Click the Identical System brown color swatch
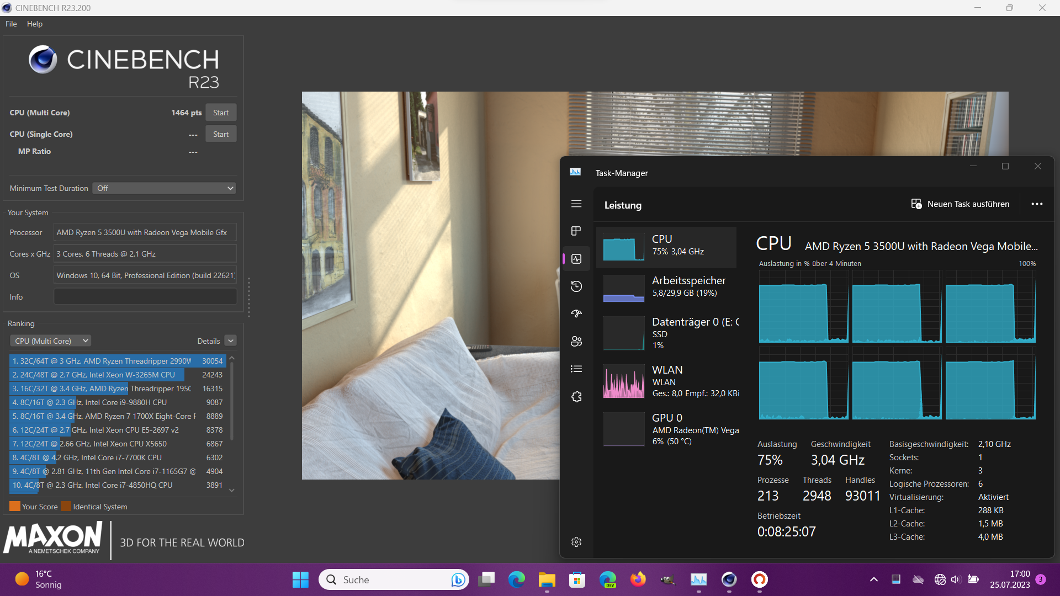 coord(66,507)
